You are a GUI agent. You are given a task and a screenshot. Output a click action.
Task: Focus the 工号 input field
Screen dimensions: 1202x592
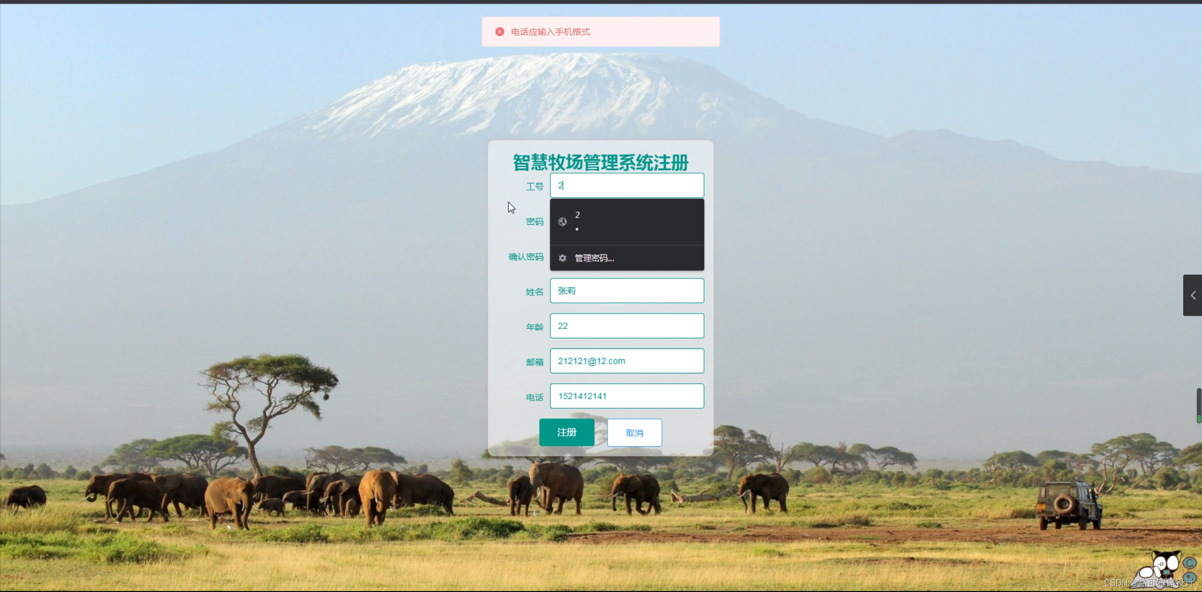pos(626,185)
